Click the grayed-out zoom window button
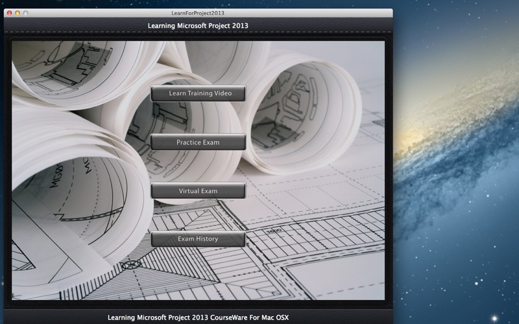Screen dimensions: 519x324 point(25,13)
